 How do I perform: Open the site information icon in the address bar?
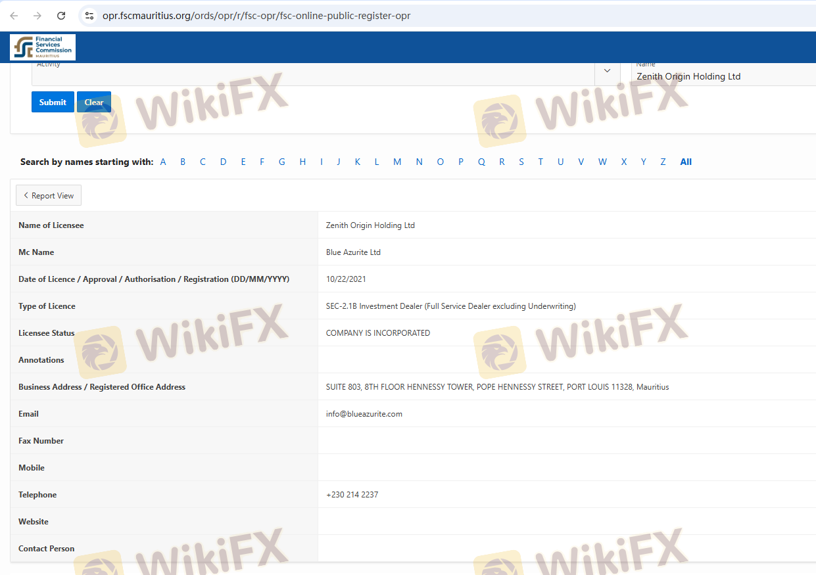89,16
